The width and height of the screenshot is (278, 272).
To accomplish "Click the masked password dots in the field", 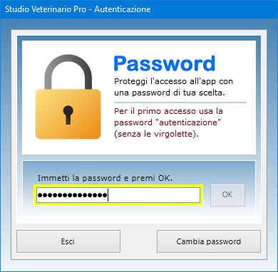I will click(x=72, y=195).
